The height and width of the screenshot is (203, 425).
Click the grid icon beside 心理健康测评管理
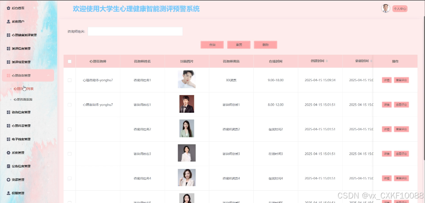(x=8, y=35)
